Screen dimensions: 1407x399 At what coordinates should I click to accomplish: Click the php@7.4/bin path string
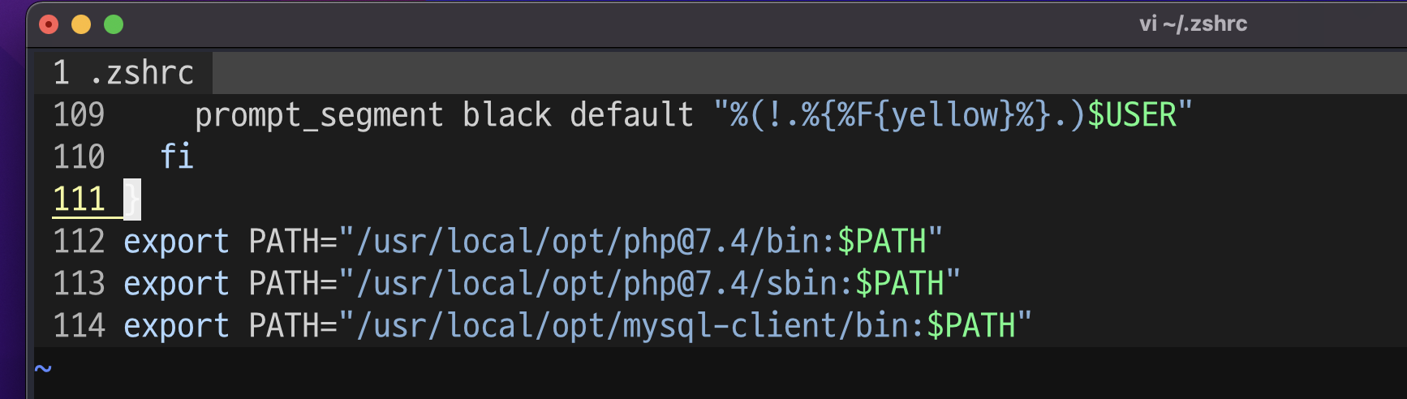click(x=596, y=242)
